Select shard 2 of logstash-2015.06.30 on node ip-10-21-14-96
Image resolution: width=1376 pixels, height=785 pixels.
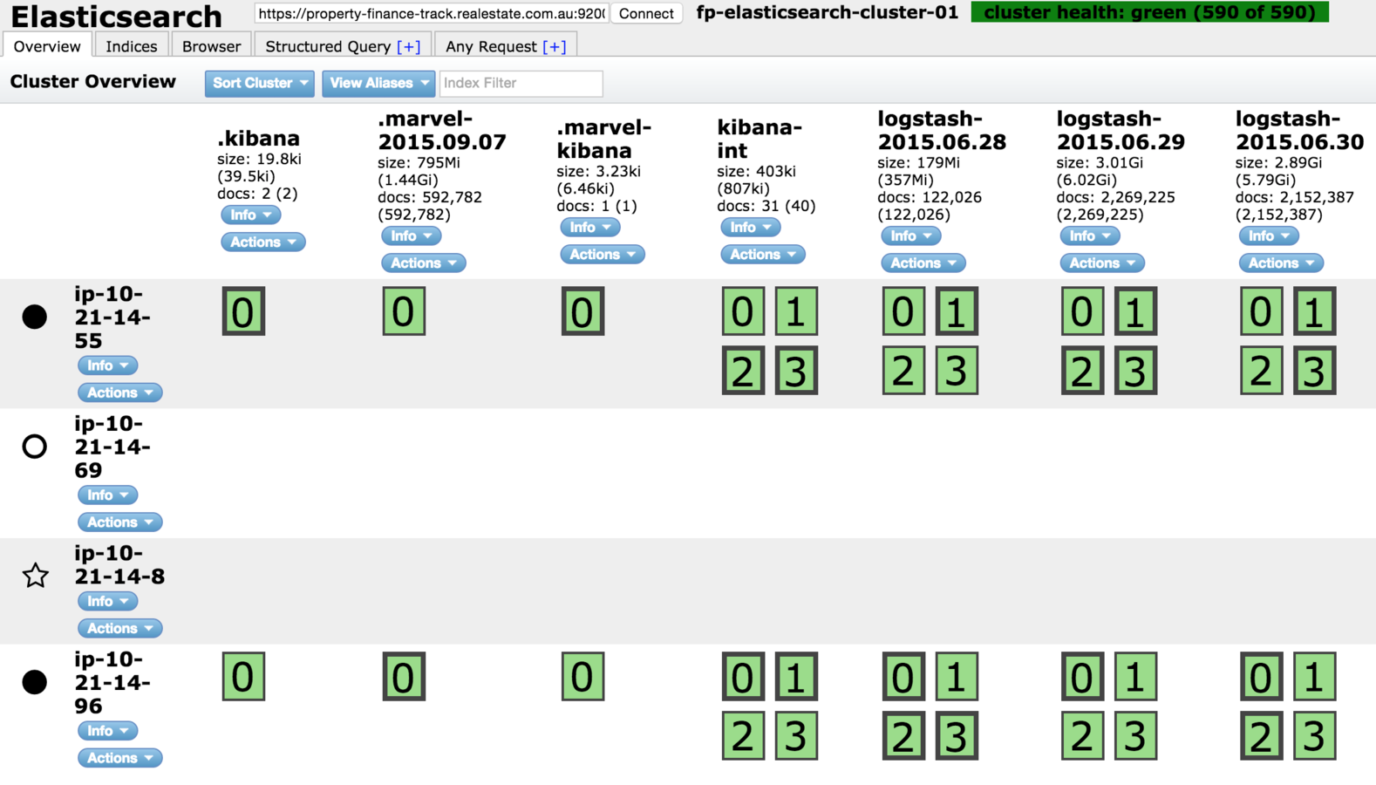click(x=1261, y=736)
